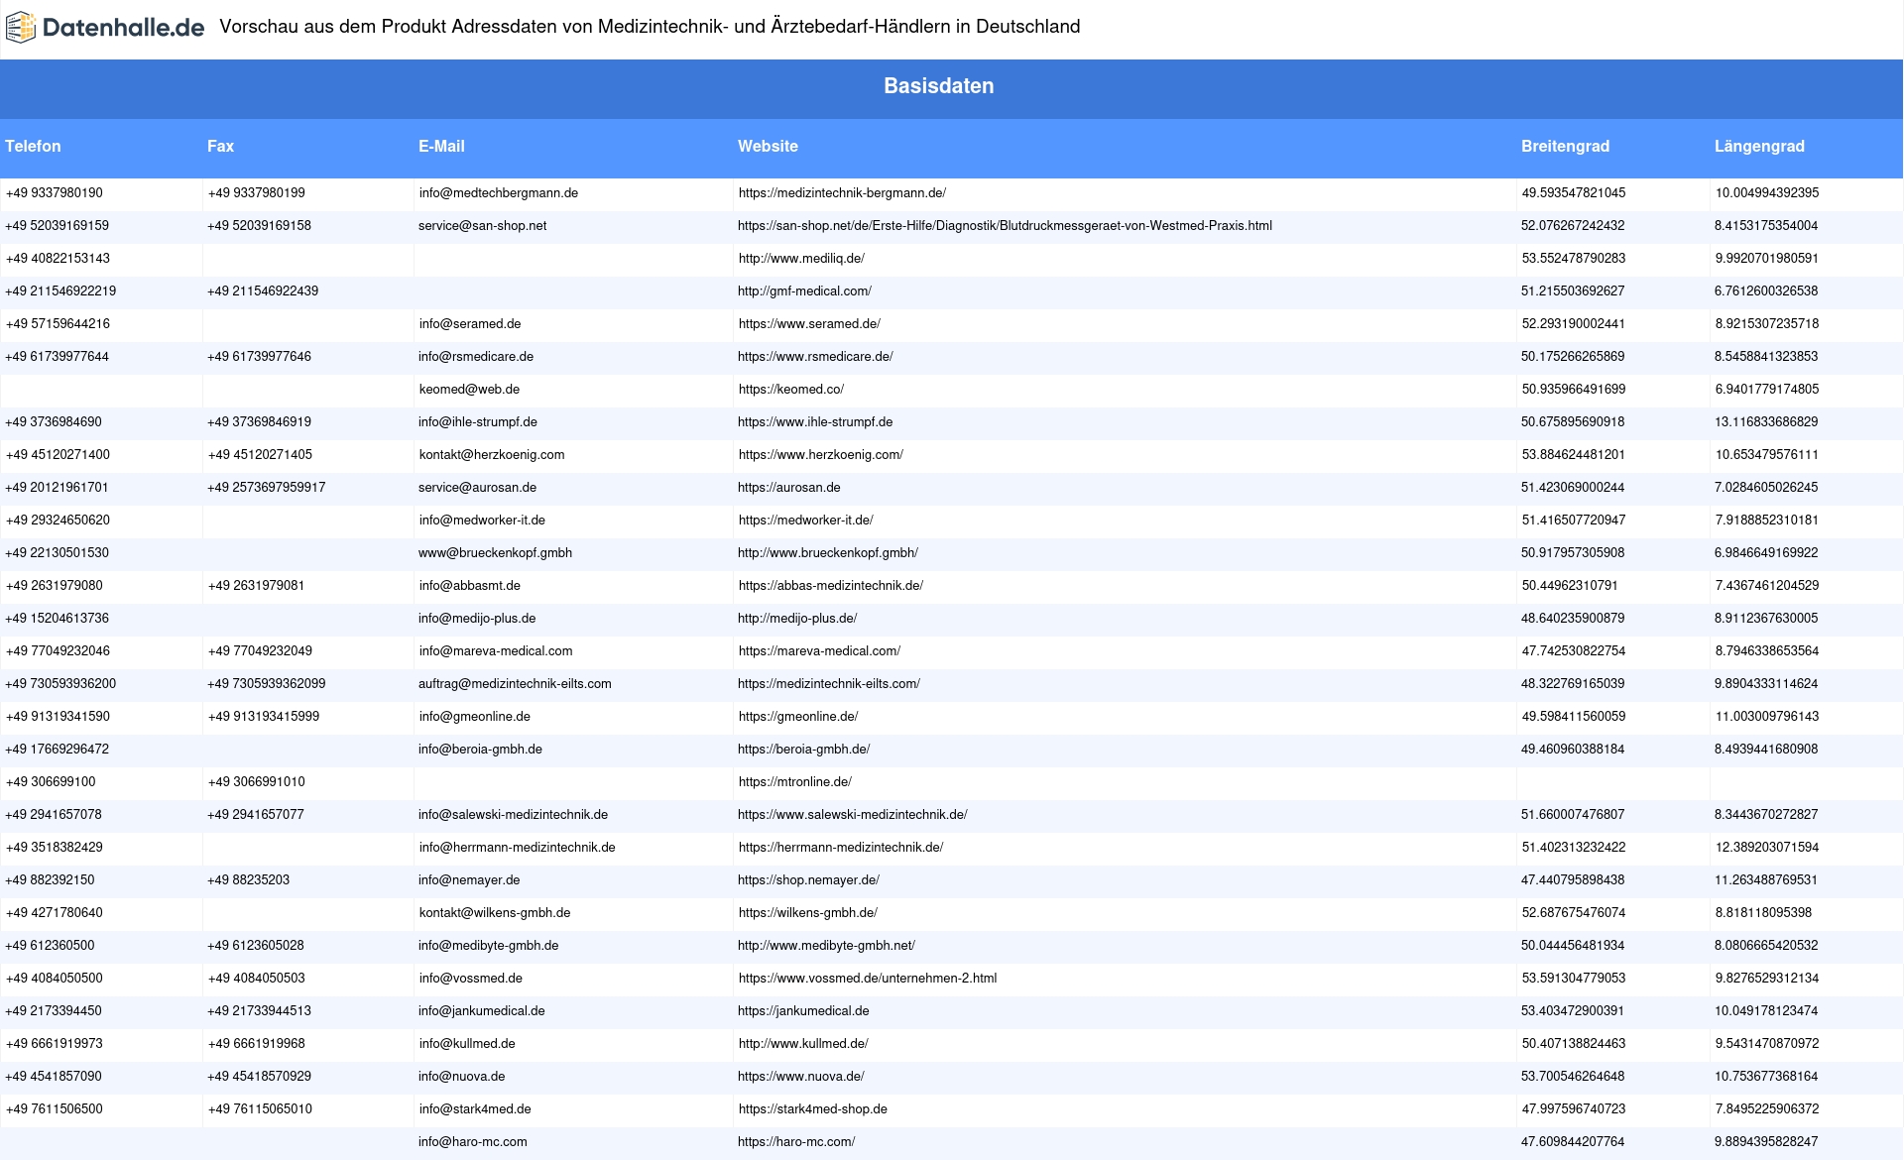Open https://www.seramed.de/ link

(809, 324)
